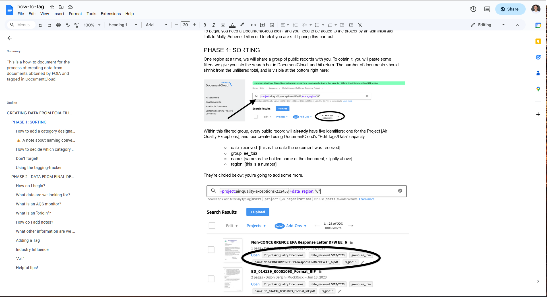Go to 'Adding a Tag' outline entry

pos(28,240)
